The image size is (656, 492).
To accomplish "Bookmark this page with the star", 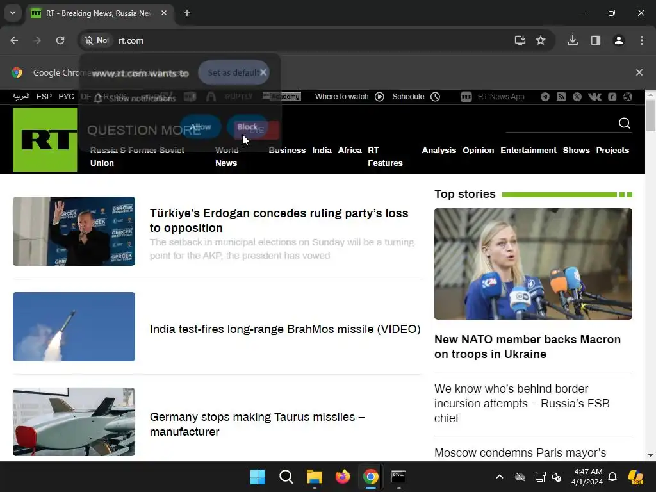I will click(541, 40).
